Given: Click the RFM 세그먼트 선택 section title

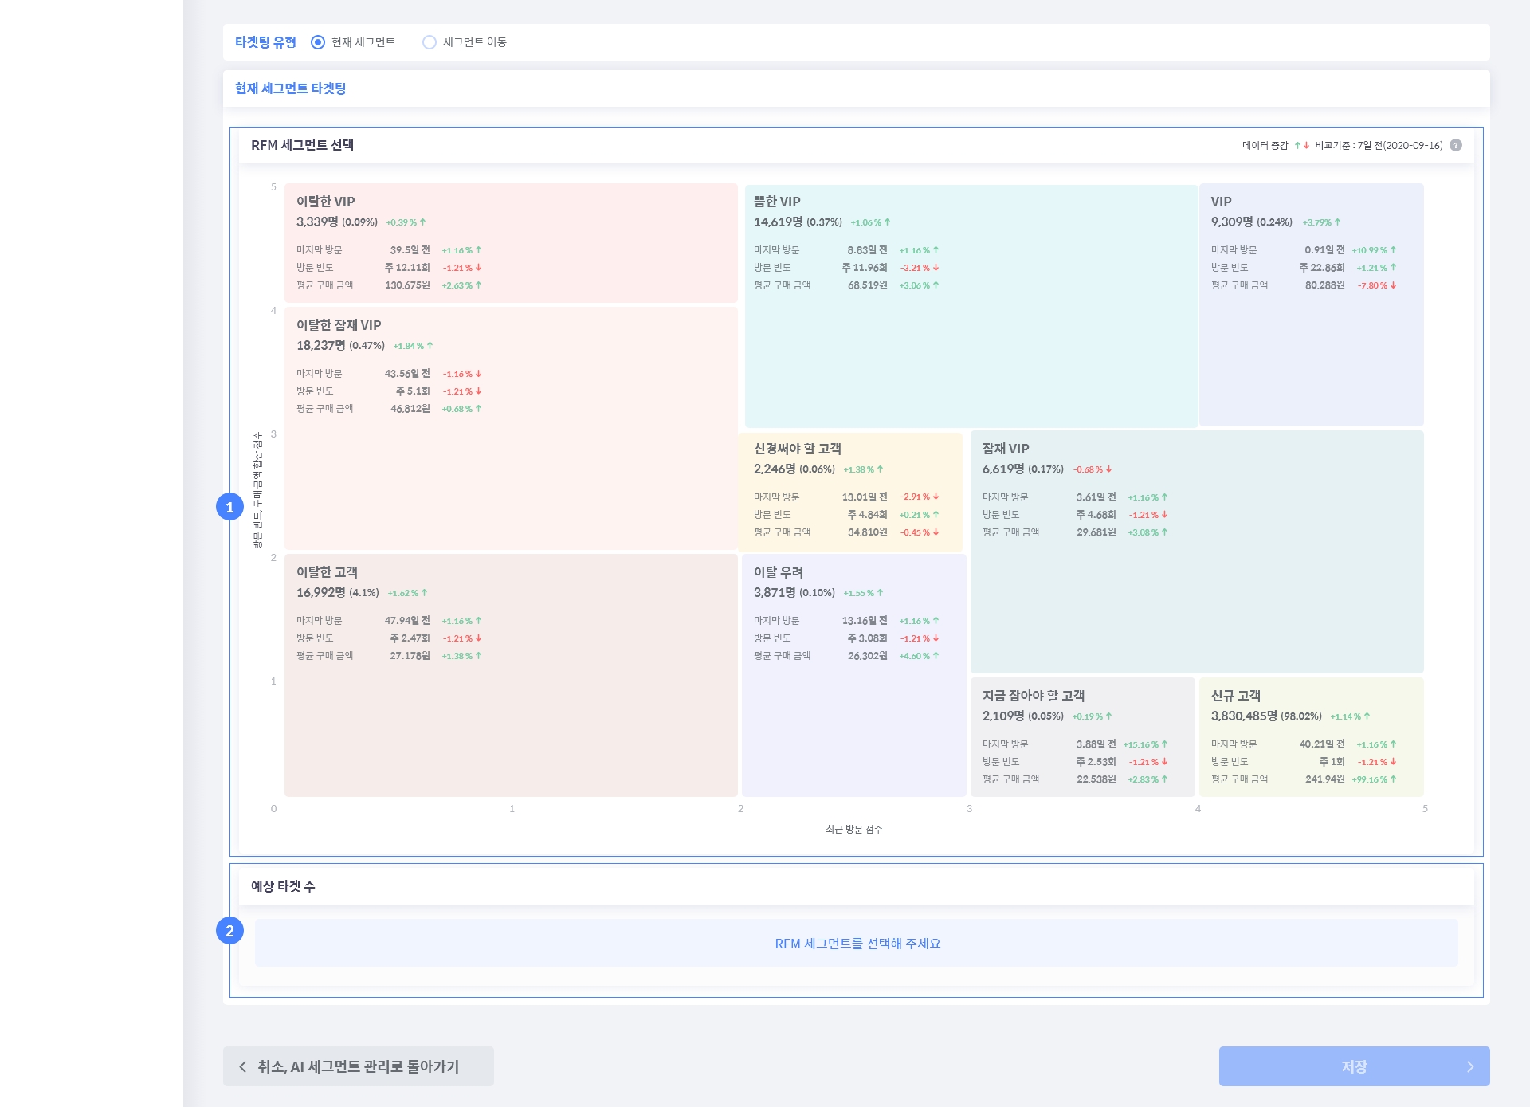Looking at the screenshot, I should tap(302, 145).
